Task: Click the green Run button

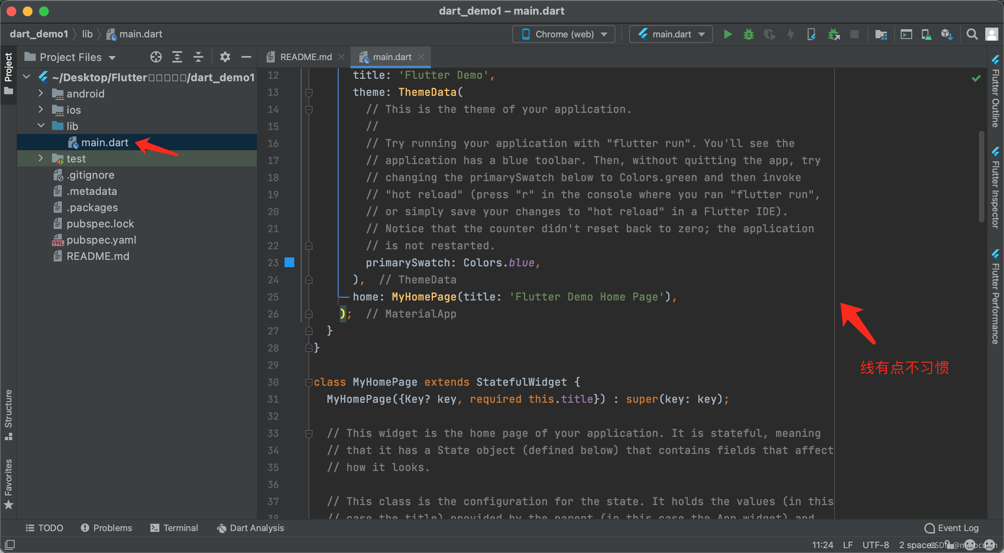Action: 728,35
